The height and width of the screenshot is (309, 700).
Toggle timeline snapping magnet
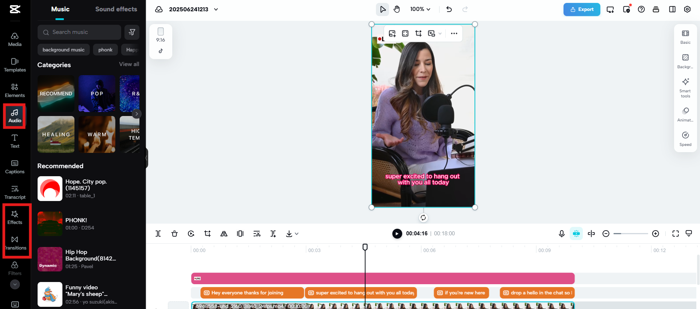[x=576, y=233]
